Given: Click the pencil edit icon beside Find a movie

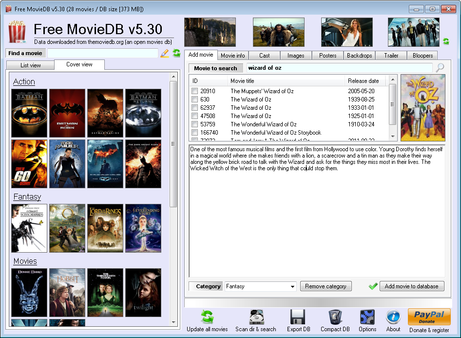Looking at the screenshot, I should coord(165,53).
